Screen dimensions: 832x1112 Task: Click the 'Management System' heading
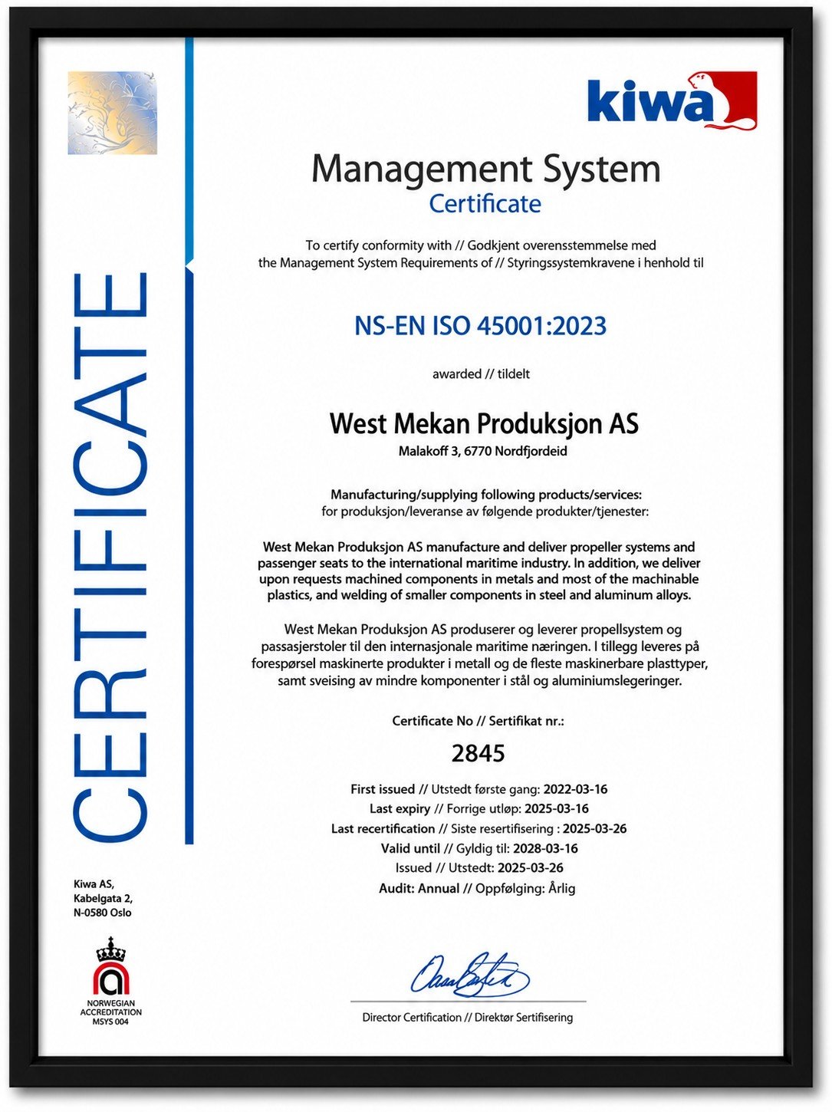(x=486, y=169)
